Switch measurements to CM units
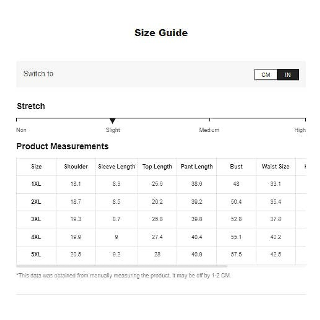Viewport: 320px width, 320px height. 266,75
